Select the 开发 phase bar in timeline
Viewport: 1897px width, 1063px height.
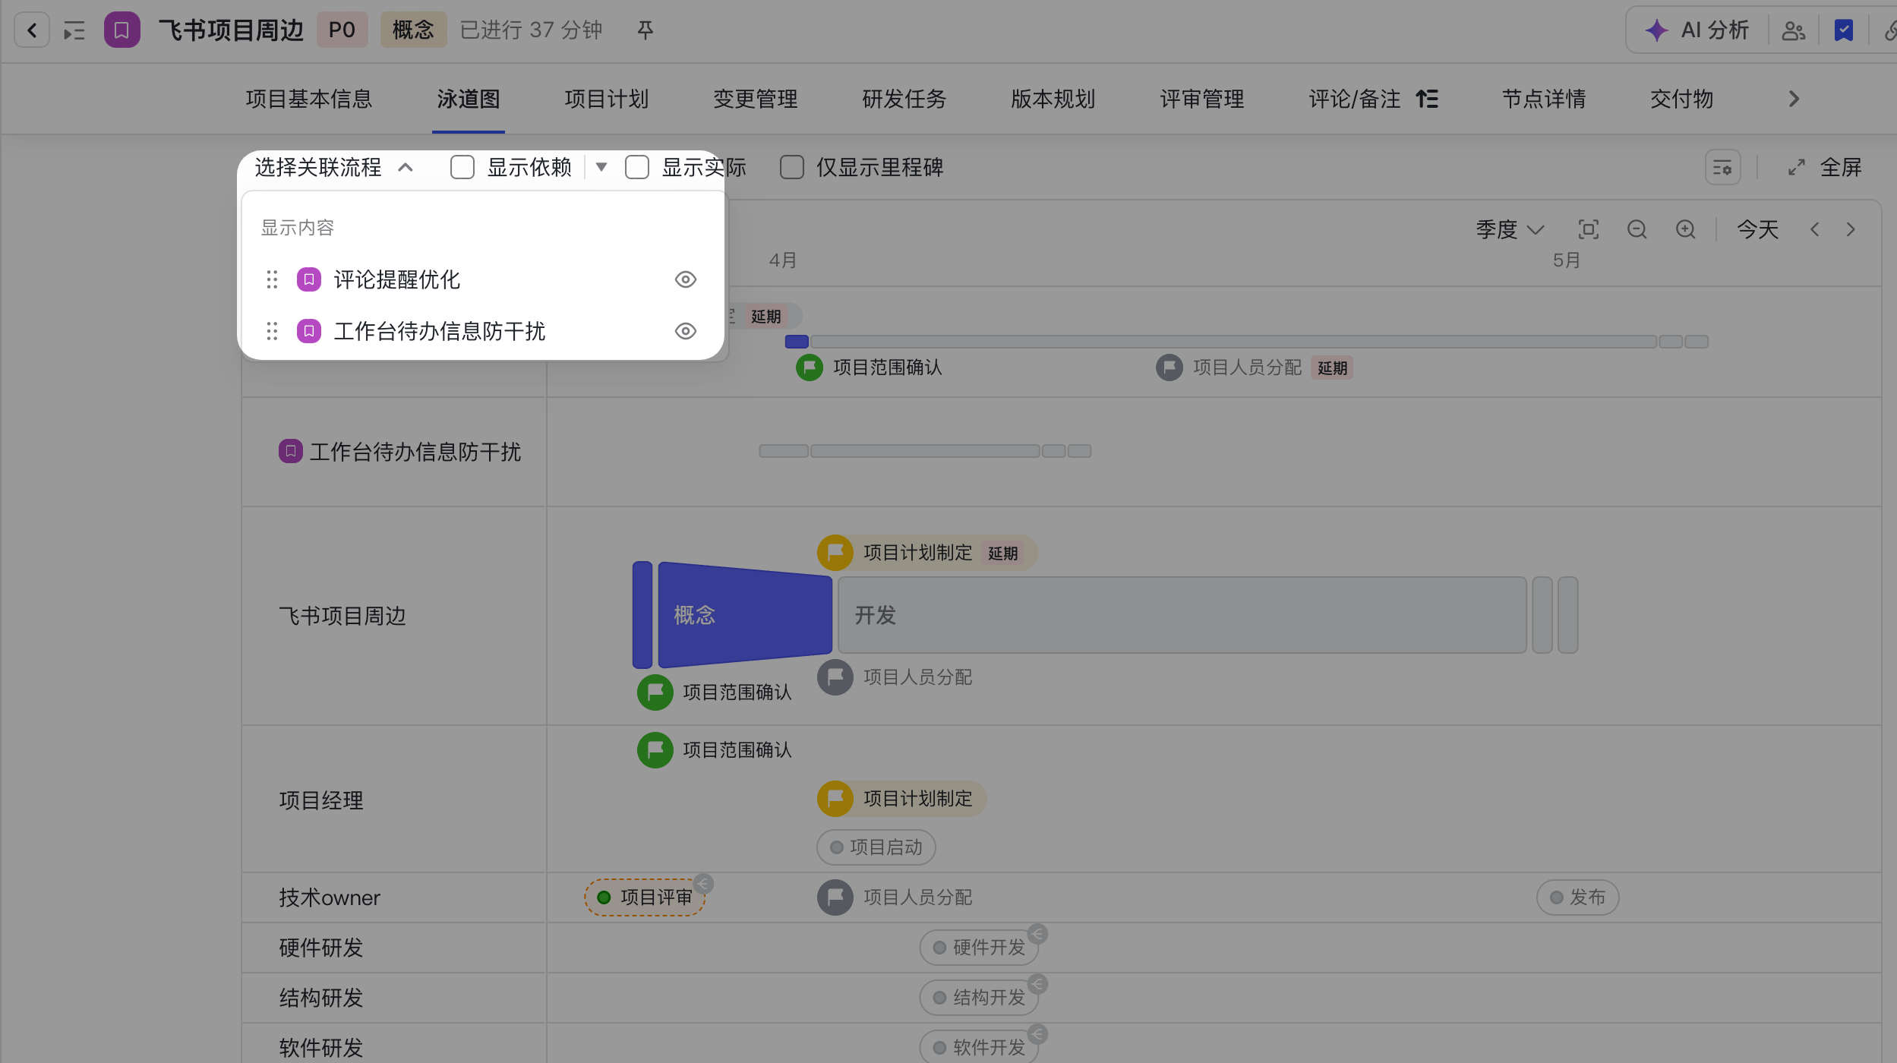point(1182,614)
